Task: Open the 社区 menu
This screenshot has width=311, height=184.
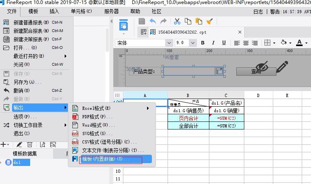Action: pyautogui.click(x=156, y=12)
